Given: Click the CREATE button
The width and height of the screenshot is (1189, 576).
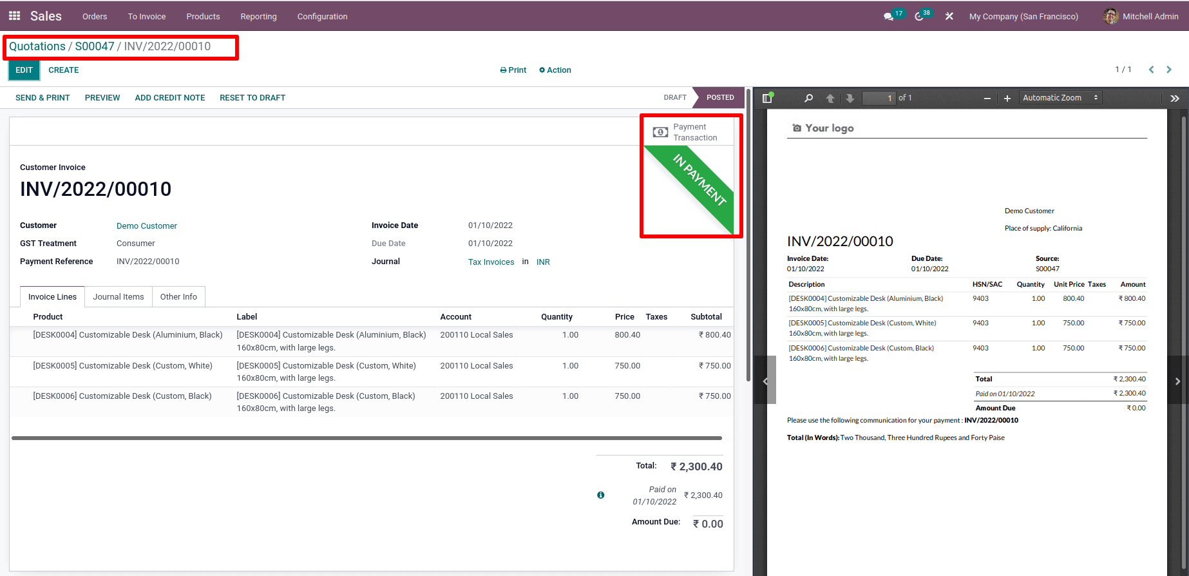Looking at the screenshot, I should [x=64, y=70].
